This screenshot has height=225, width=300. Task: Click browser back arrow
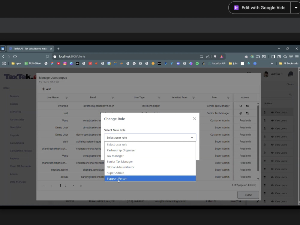coord(3,56)
